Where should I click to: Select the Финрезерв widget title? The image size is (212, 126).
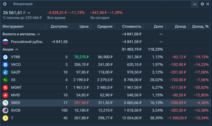(x=23, y=4)
